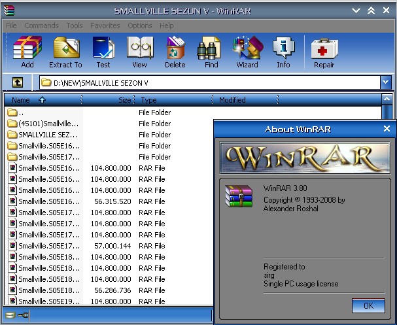Show archive Info toolbar icon
The image size is (397, 325).
283,52
